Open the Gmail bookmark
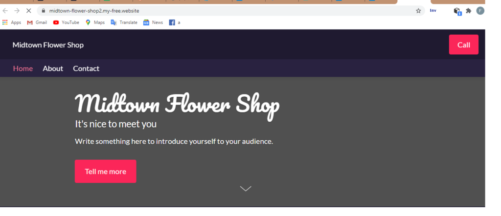The width and height of the screenshot is (501, 216). coord(37,22)
